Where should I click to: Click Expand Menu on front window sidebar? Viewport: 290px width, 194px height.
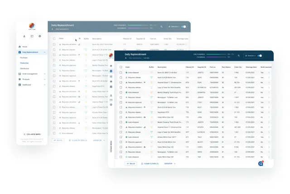[x=111, y=146]
